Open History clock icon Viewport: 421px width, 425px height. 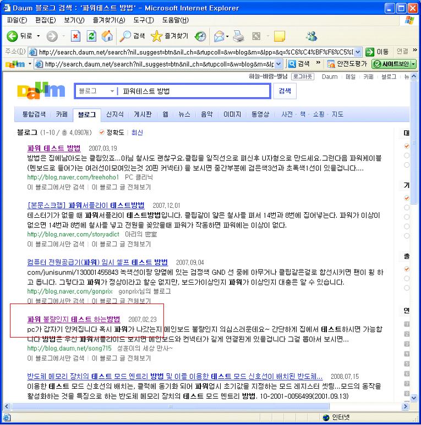(200, 36)
